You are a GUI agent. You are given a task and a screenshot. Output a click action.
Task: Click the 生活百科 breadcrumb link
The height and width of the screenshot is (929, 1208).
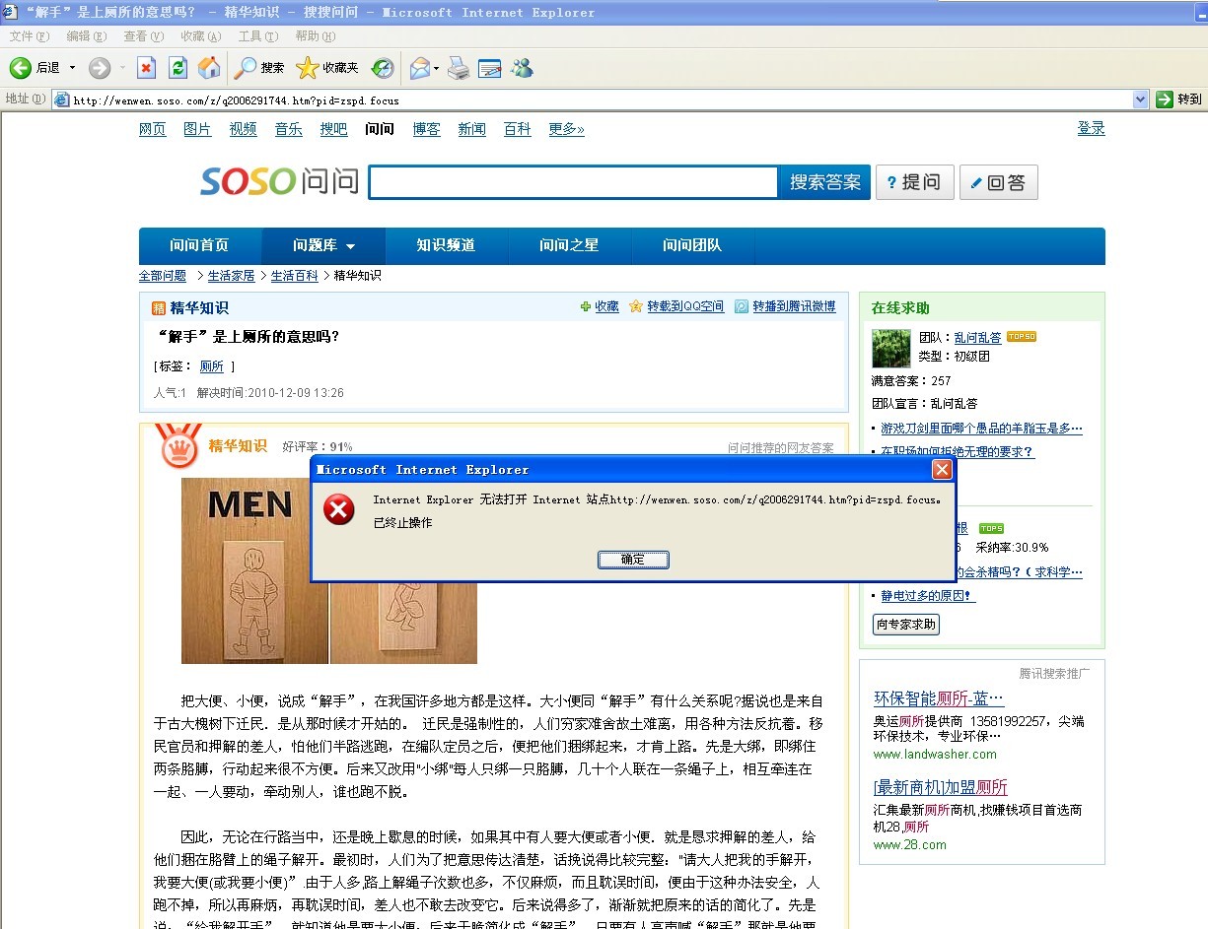click(295, 276)
